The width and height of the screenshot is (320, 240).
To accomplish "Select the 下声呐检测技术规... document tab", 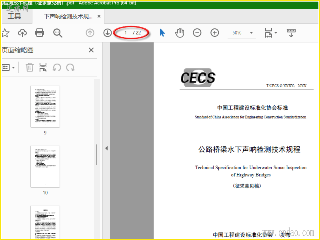I will coord(68,16).
